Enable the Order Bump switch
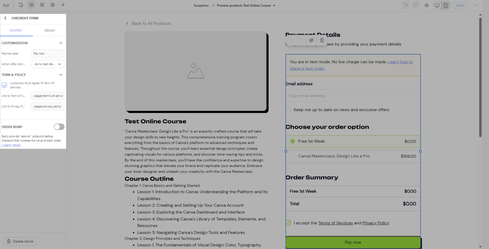 (59, 127)
